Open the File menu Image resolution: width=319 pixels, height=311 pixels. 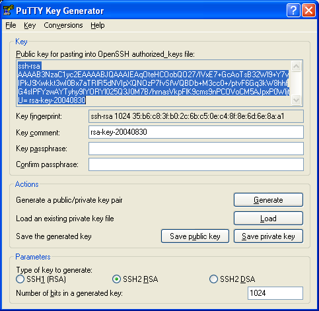(x=11, y=25)
